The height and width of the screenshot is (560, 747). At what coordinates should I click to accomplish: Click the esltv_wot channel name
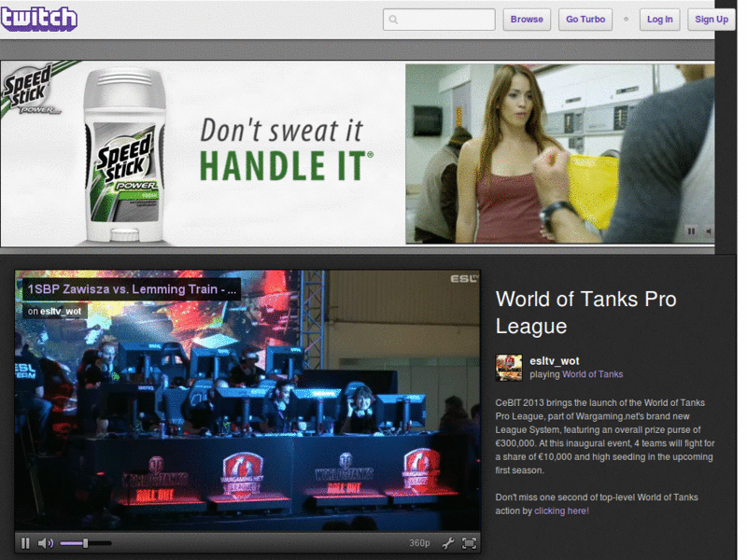click(x=554, y=359)
